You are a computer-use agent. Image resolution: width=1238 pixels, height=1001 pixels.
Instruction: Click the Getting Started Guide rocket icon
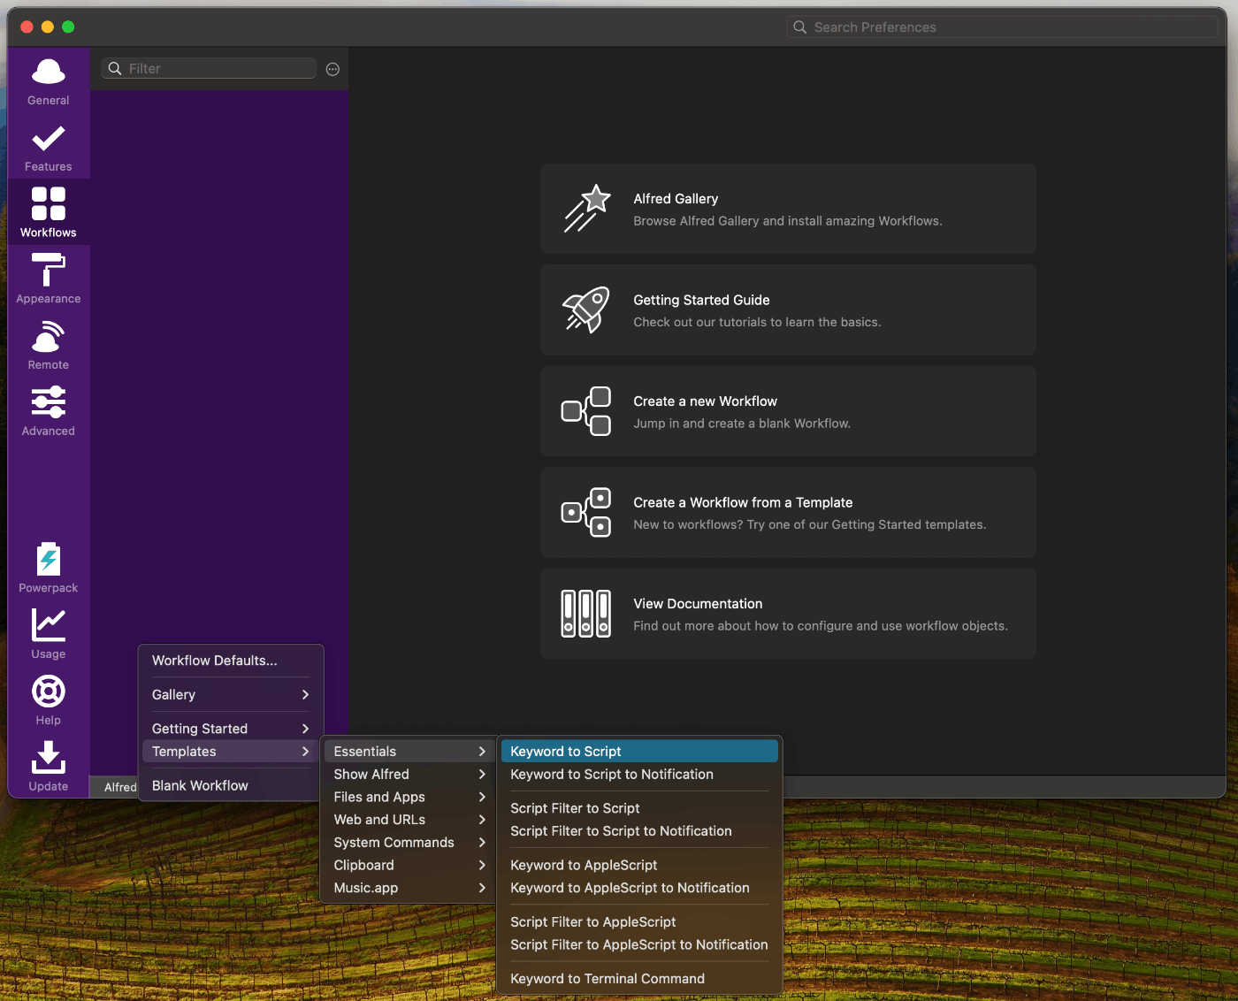(587, 309)
